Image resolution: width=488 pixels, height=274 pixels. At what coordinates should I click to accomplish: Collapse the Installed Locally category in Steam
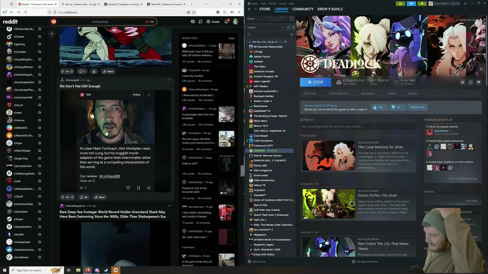248,42
